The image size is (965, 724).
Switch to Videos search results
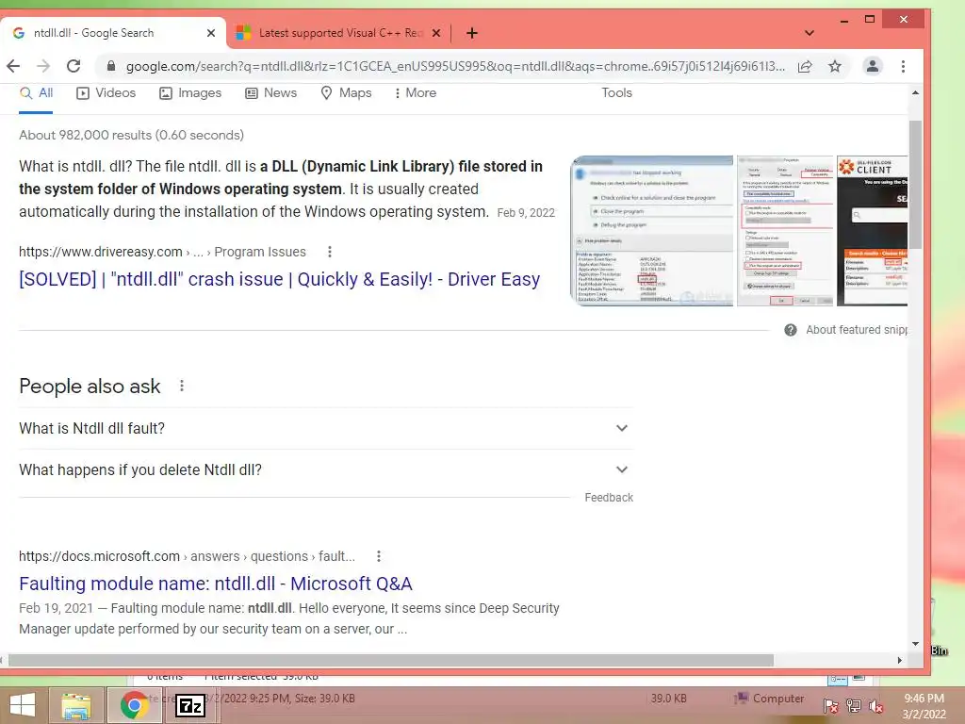click(x=106, y=93)
